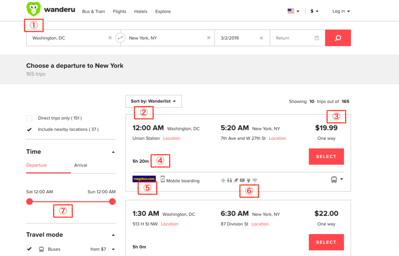Click the red search magnifier button
399x256 pixels.
click(338, 38)
